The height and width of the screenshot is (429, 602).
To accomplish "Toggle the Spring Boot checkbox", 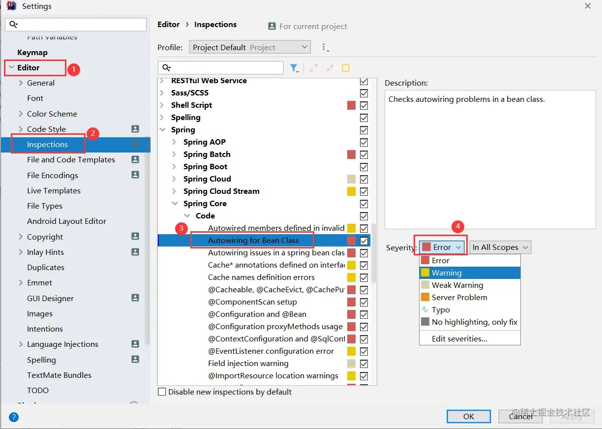I will click(x=364, y=167).
